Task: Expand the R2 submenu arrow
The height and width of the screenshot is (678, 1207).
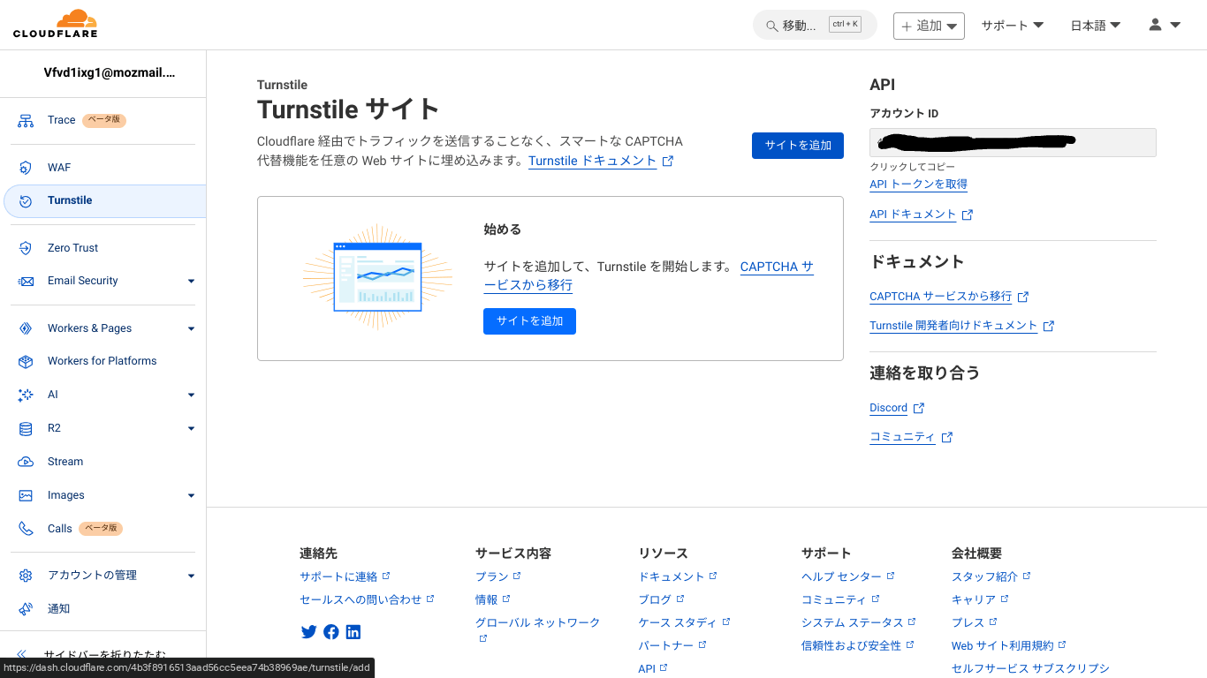Action: (x=192, y=429)
